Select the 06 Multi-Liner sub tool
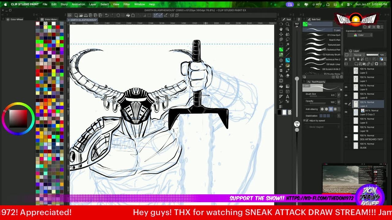The height and width of the screenshot is (220, 392). (322, 64)
